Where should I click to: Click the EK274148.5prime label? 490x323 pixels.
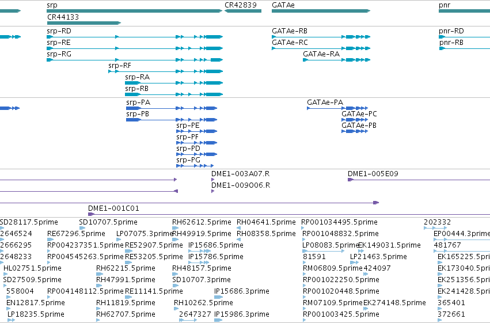pos(394,303)
